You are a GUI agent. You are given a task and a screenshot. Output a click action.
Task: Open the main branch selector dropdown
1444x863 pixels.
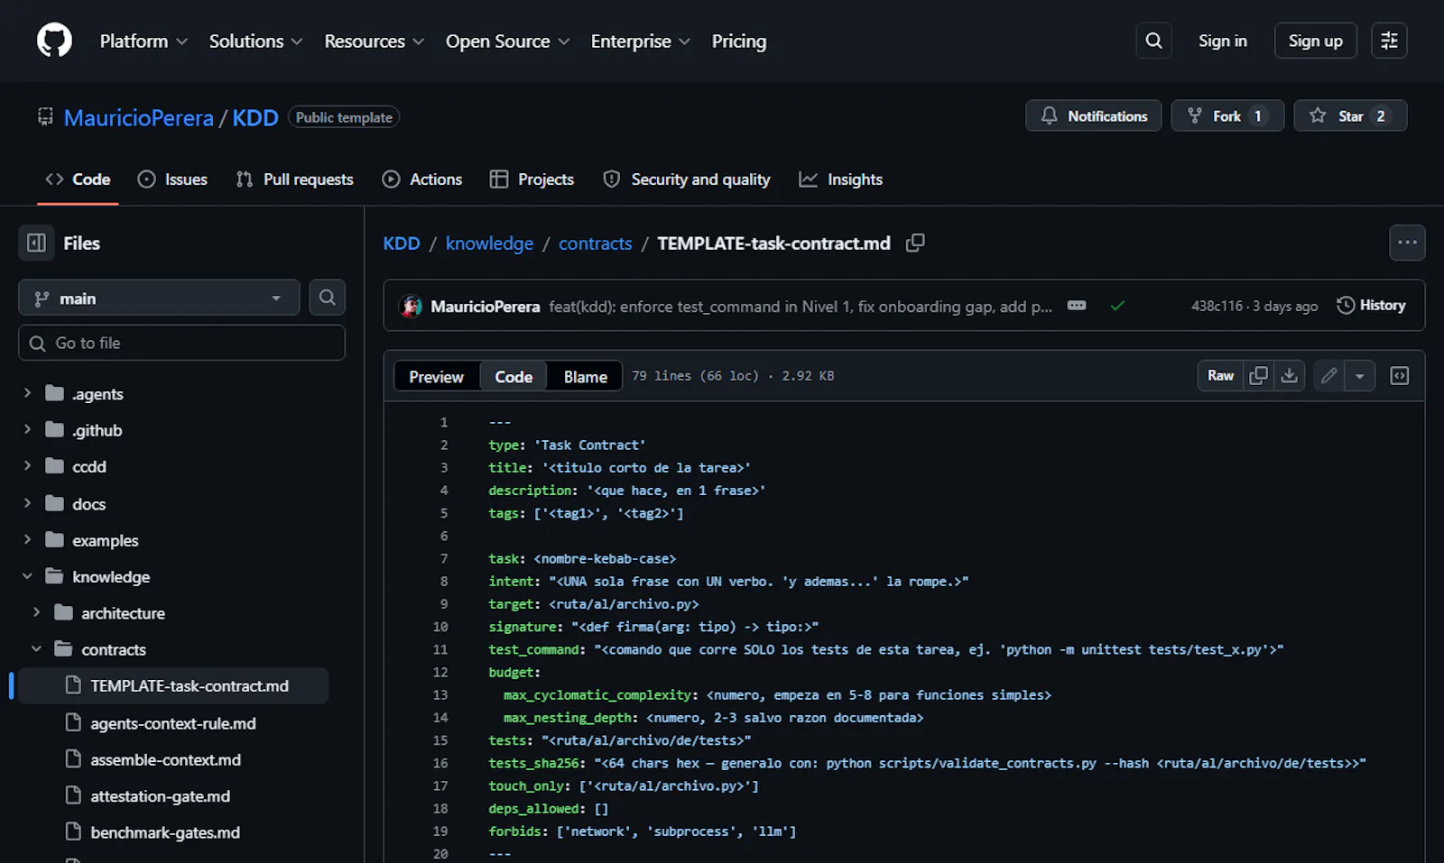coord(159,298)
